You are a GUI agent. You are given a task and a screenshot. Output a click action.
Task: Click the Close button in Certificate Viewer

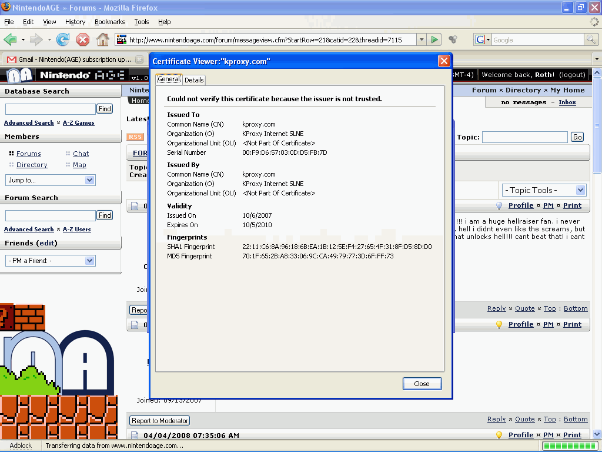click(422, 384)
